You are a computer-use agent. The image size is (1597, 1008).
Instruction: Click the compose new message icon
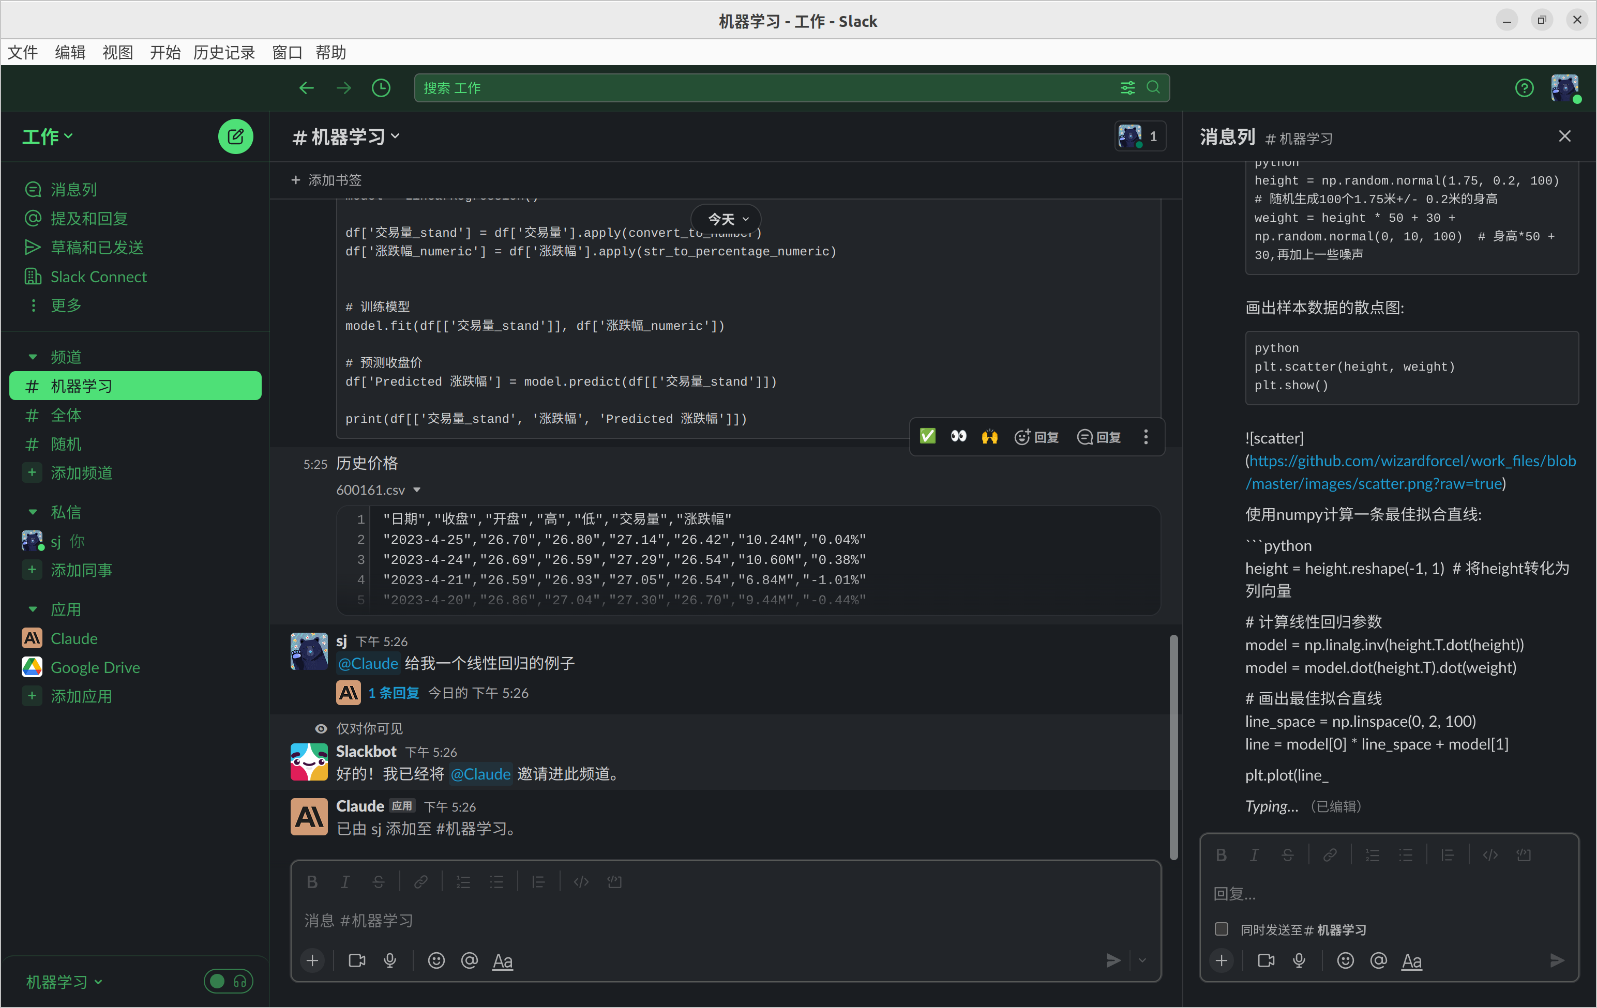tap(235, 136)
